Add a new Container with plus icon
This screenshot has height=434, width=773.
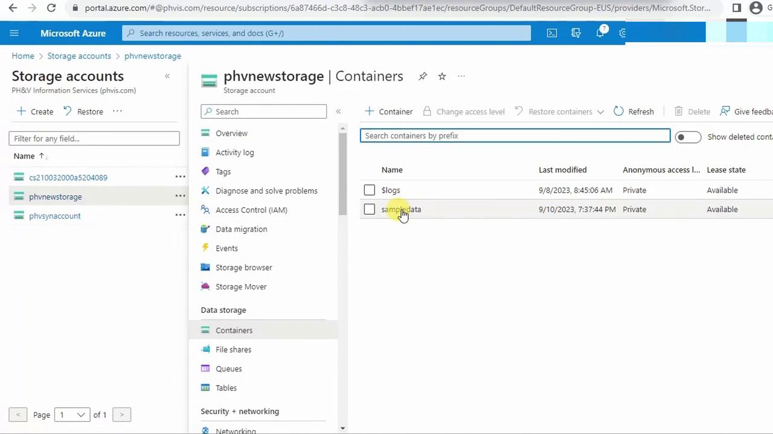click(370, 112)
